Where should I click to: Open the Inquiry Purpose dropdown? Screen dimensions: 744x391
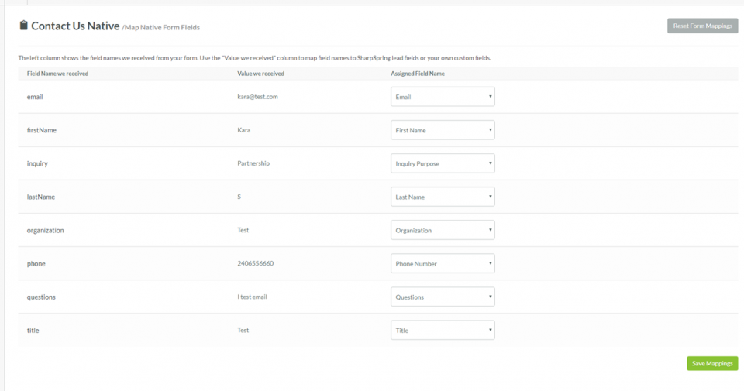click(443, 163)
